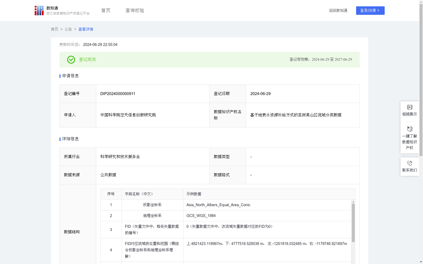The width and height of the screenshot is (423, 264).
Task: Click the 数据来源 label cell
Action: (x=78, y=175)
